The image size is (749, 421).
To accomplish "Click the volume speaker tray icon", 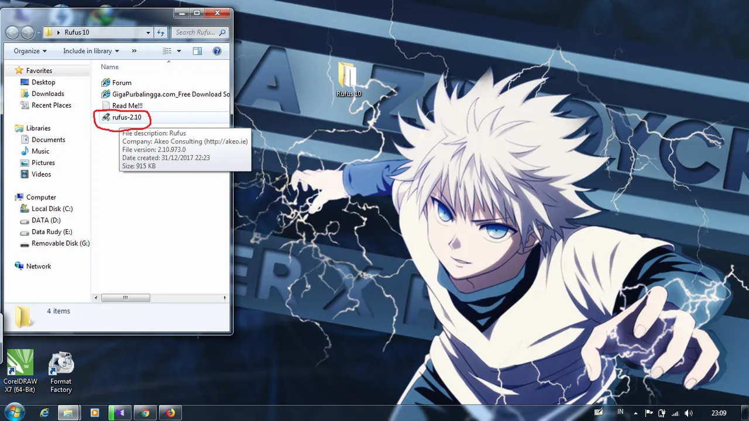I will point(689,413).
